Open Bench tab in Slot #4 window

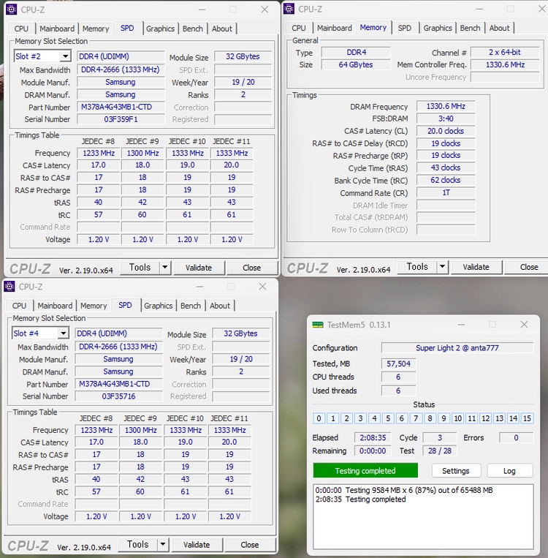(191, 306)
